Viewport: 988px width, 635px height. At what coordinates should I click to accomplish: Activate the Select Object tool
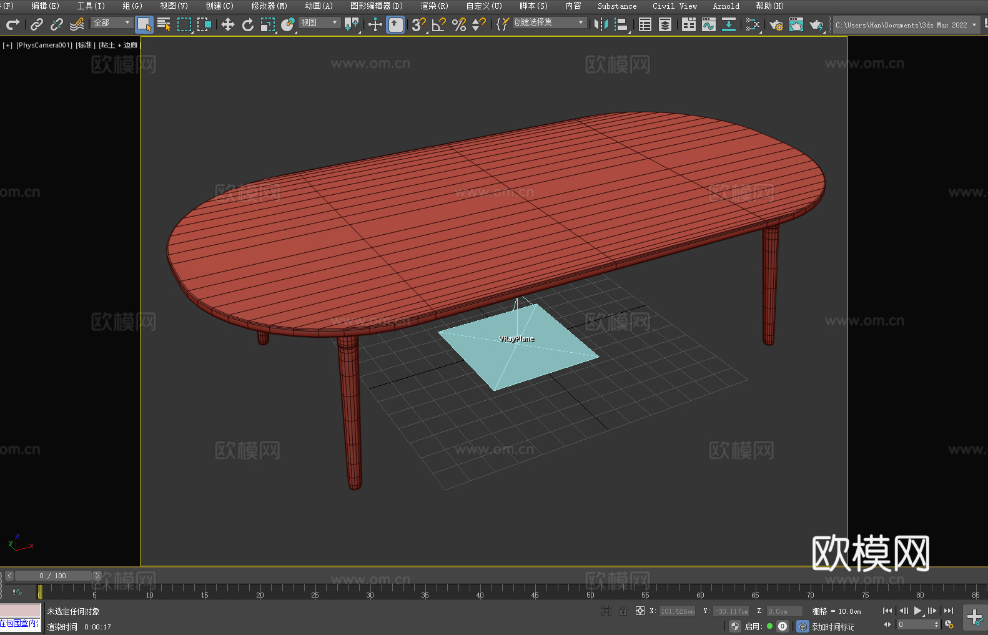point(144,24)
